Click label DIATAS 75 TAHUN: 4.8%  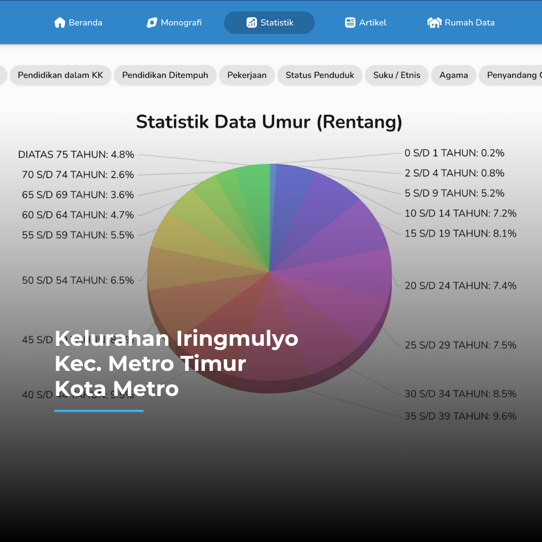coord(76,155)
